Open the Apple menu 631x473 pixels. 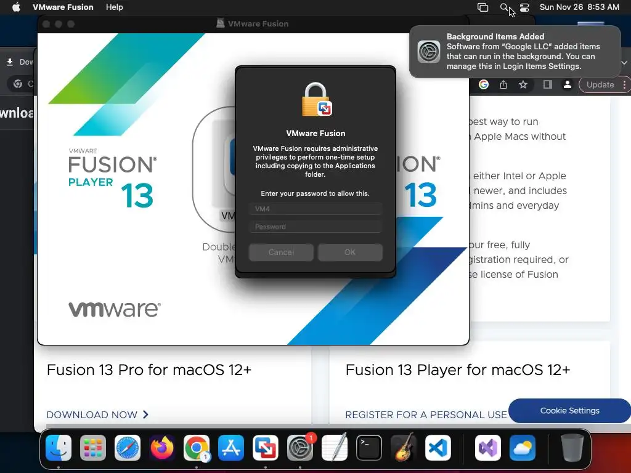click(16, 7)
